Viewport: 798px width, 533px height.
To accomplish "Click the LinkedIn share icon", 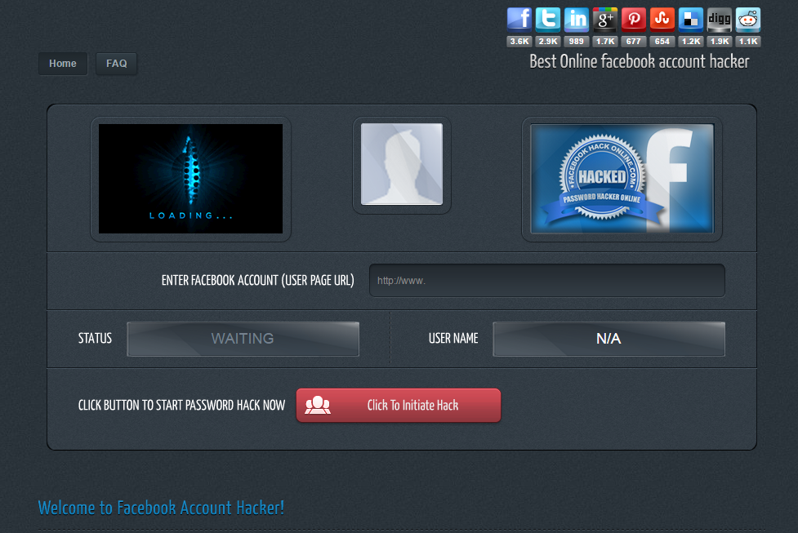I will 576,20.
